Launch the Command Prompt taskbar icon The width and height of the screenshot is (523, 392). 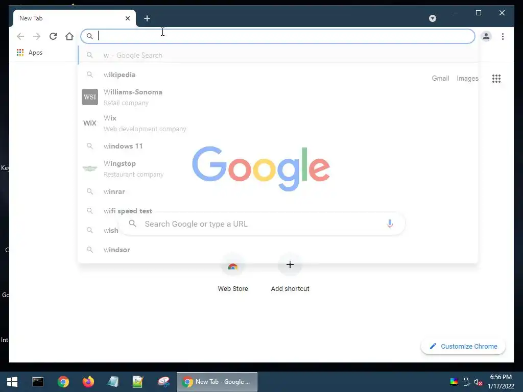click(x=38, y=382)
